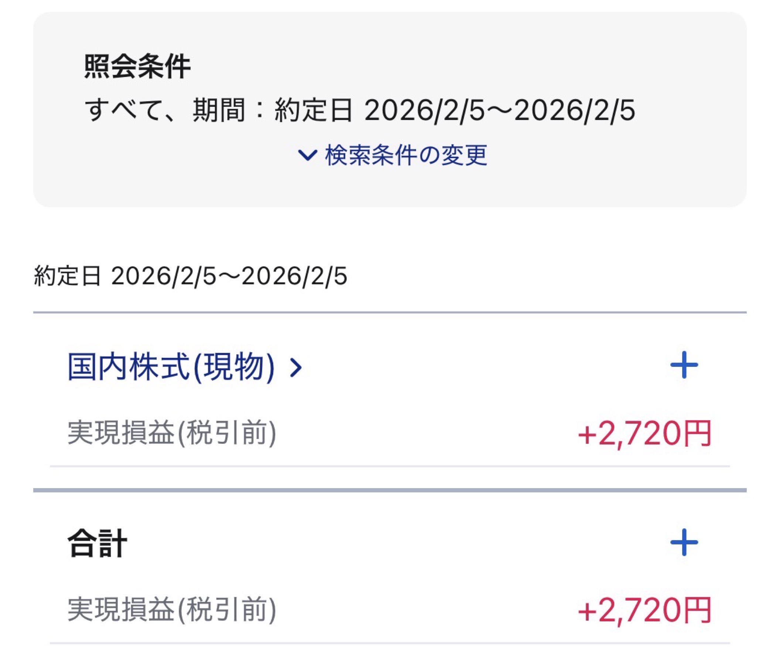
Task: Click 約定日 label inside 照会条件 card
Action: click(314, 110)
